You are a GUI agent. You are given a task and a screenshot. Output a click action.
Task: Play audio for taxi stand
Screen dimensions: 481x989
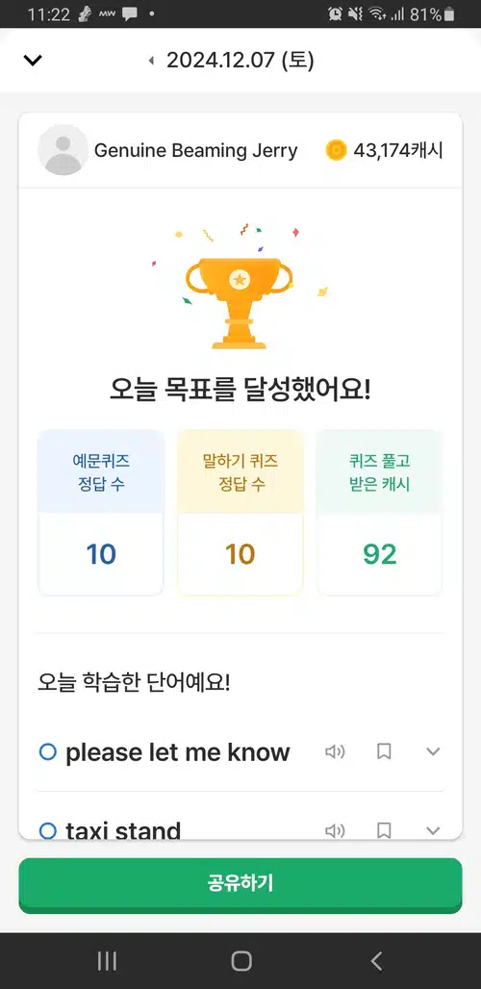click(x=335, y=830)
